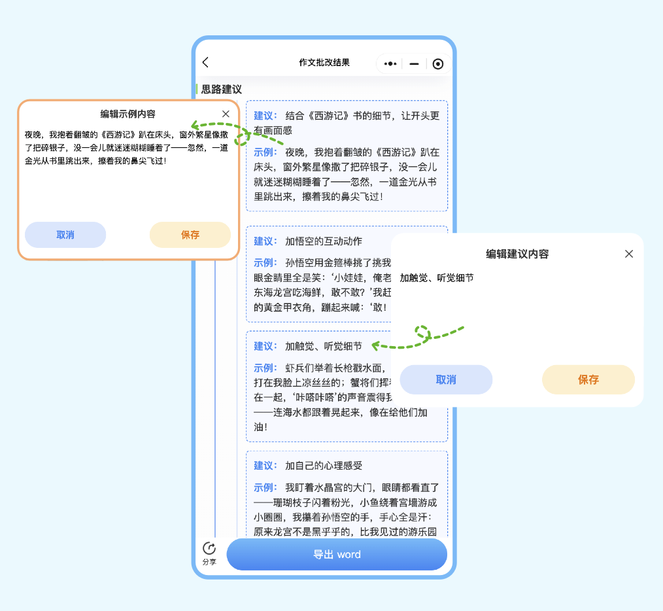663x611 pixels.
Task: Tap the first example paragraph starting 夜晚
Action: pos(347,174)
